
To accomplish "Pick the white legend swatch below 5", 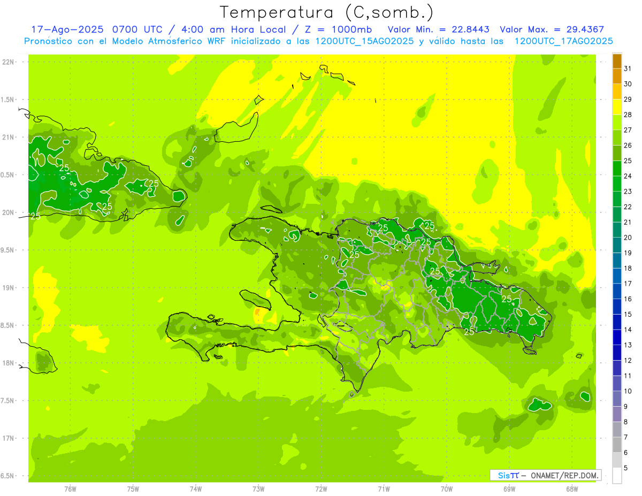I will point(617,475).
